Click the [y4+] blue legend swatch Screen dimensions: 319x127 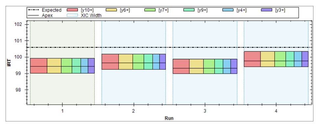coord(228,10)
